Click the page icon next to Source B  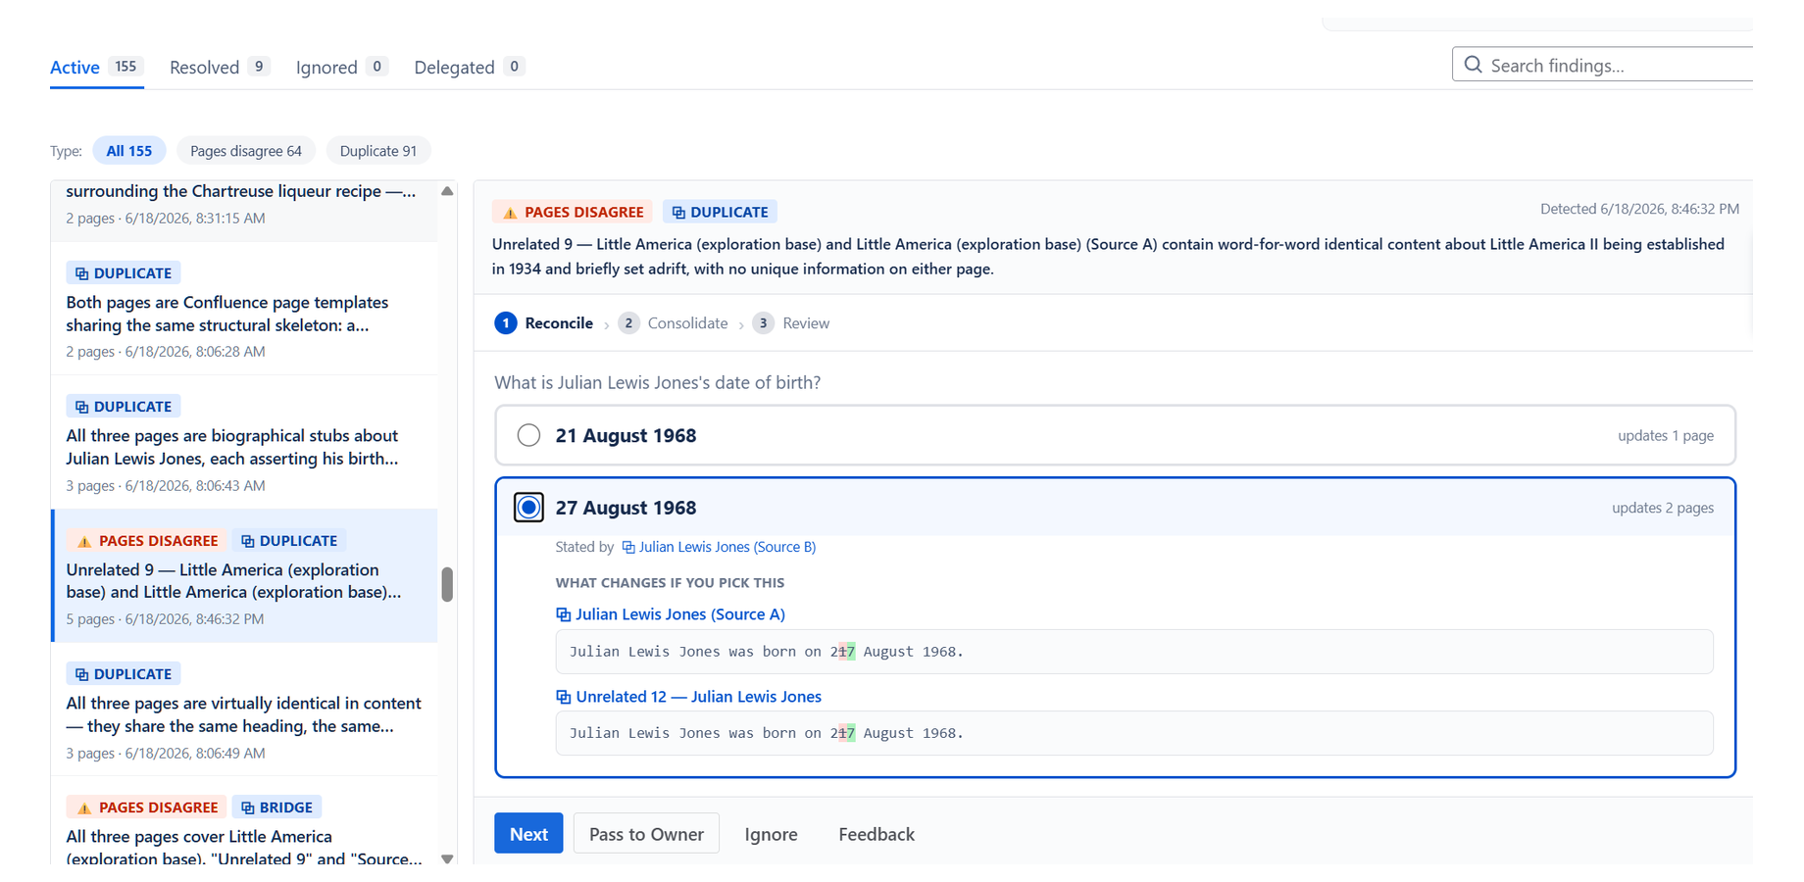coord(628,547)
